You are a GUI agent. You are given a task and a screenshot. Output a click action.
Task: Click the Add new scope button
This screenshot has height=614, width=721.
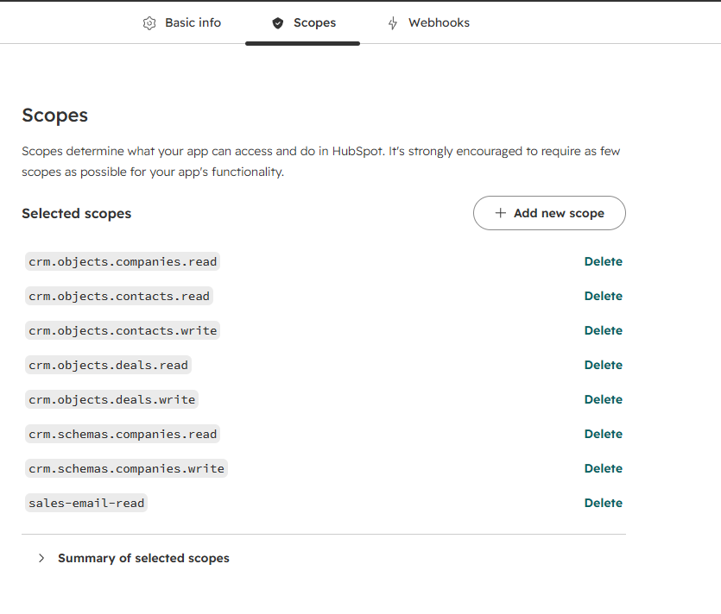click(549, 213)
